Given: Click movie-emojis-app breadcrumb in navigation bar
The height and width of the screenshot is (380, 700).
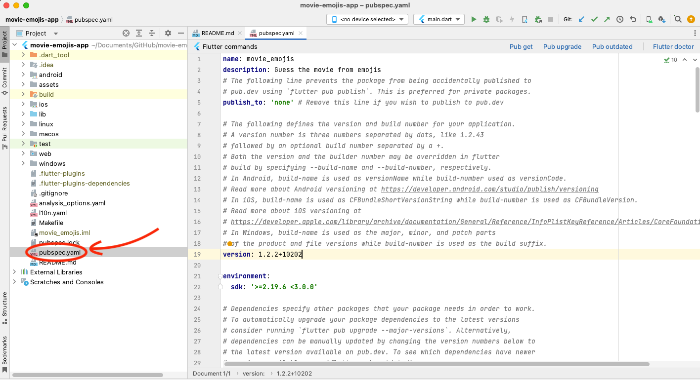Looking at the screenshot, I should click(x=32, y=20).
